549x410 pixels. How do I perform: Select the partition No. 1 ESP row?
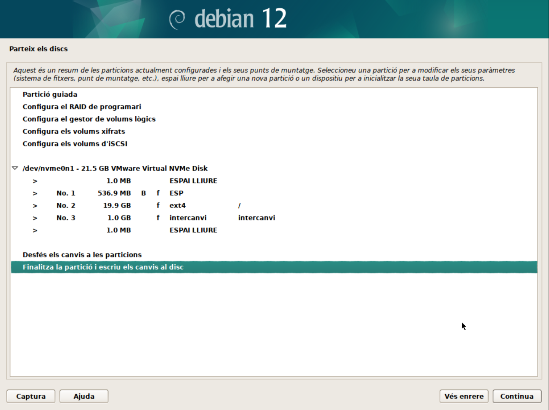point(274,193)
